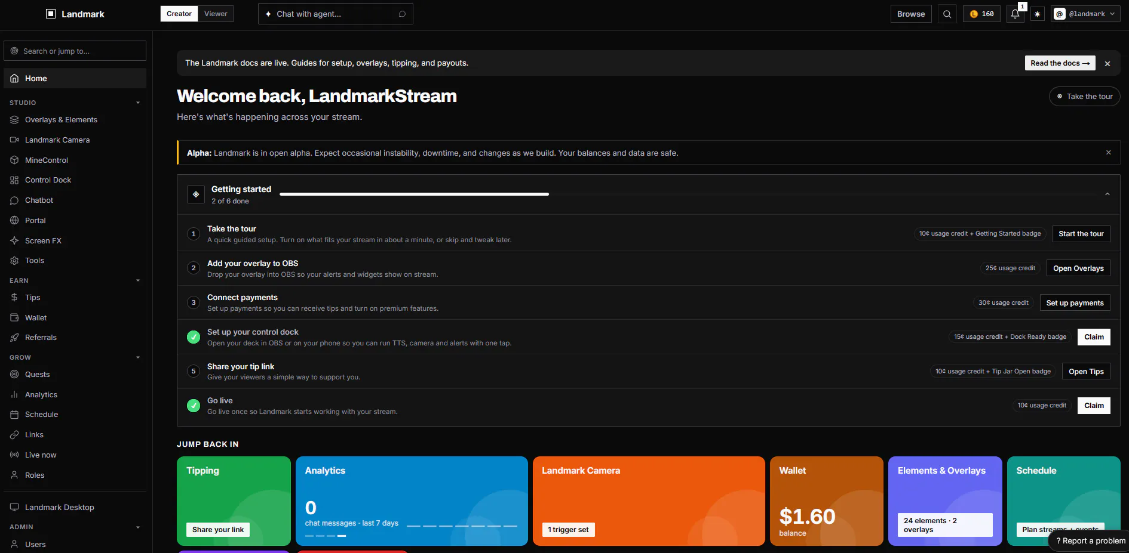This screenshot has width=1129, height=553.
Task: Click the Landmark Camera sidebar icon
Action: tap(14, 140)
